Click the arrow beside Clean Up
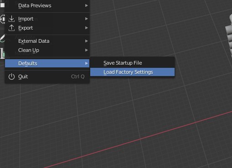The height and width of the screenshot is (168, 232). (86, 50)
